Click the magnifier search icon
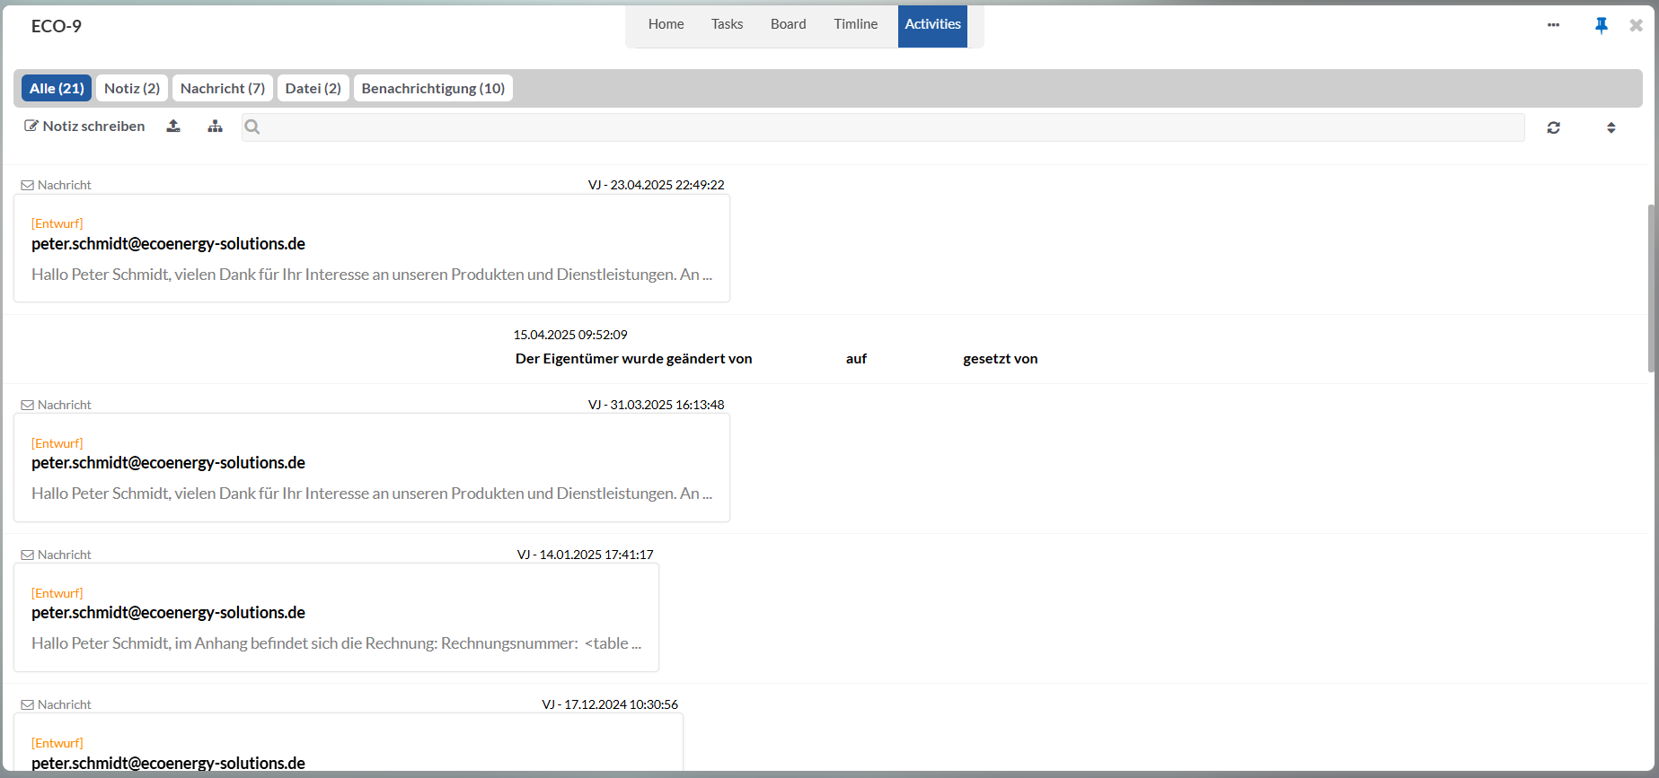Image resolution: width=1659 pixels, height=778 pixels. (252, 127)
